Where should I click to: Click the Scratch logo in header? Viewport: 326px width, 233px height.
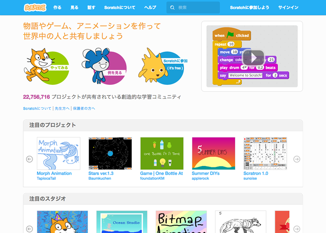[35, 7]
